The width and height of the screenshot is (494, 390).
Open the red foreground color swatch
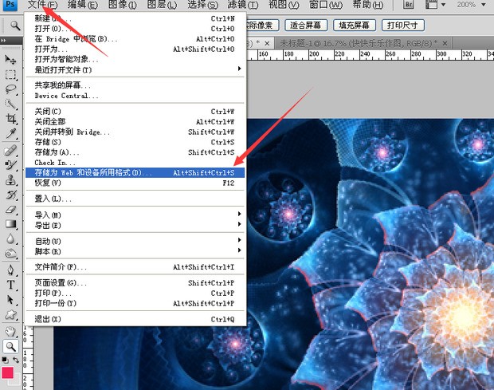pyautogui.click(x=9, y=373)
